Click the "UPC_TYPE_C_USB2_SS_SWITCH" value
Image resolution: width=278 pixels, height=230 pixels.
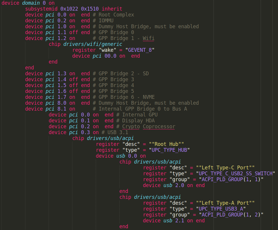coord(236,174)
